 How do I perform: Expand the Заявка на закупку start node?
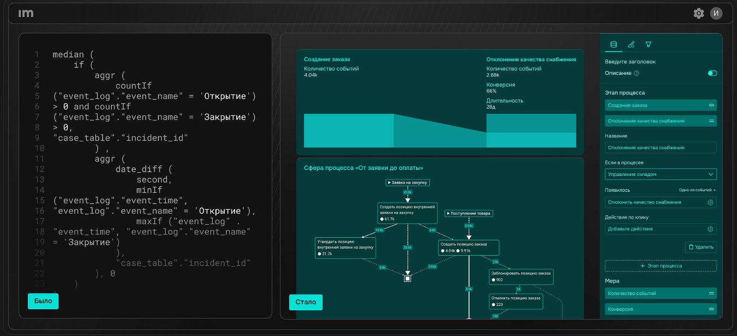(407, 182)
